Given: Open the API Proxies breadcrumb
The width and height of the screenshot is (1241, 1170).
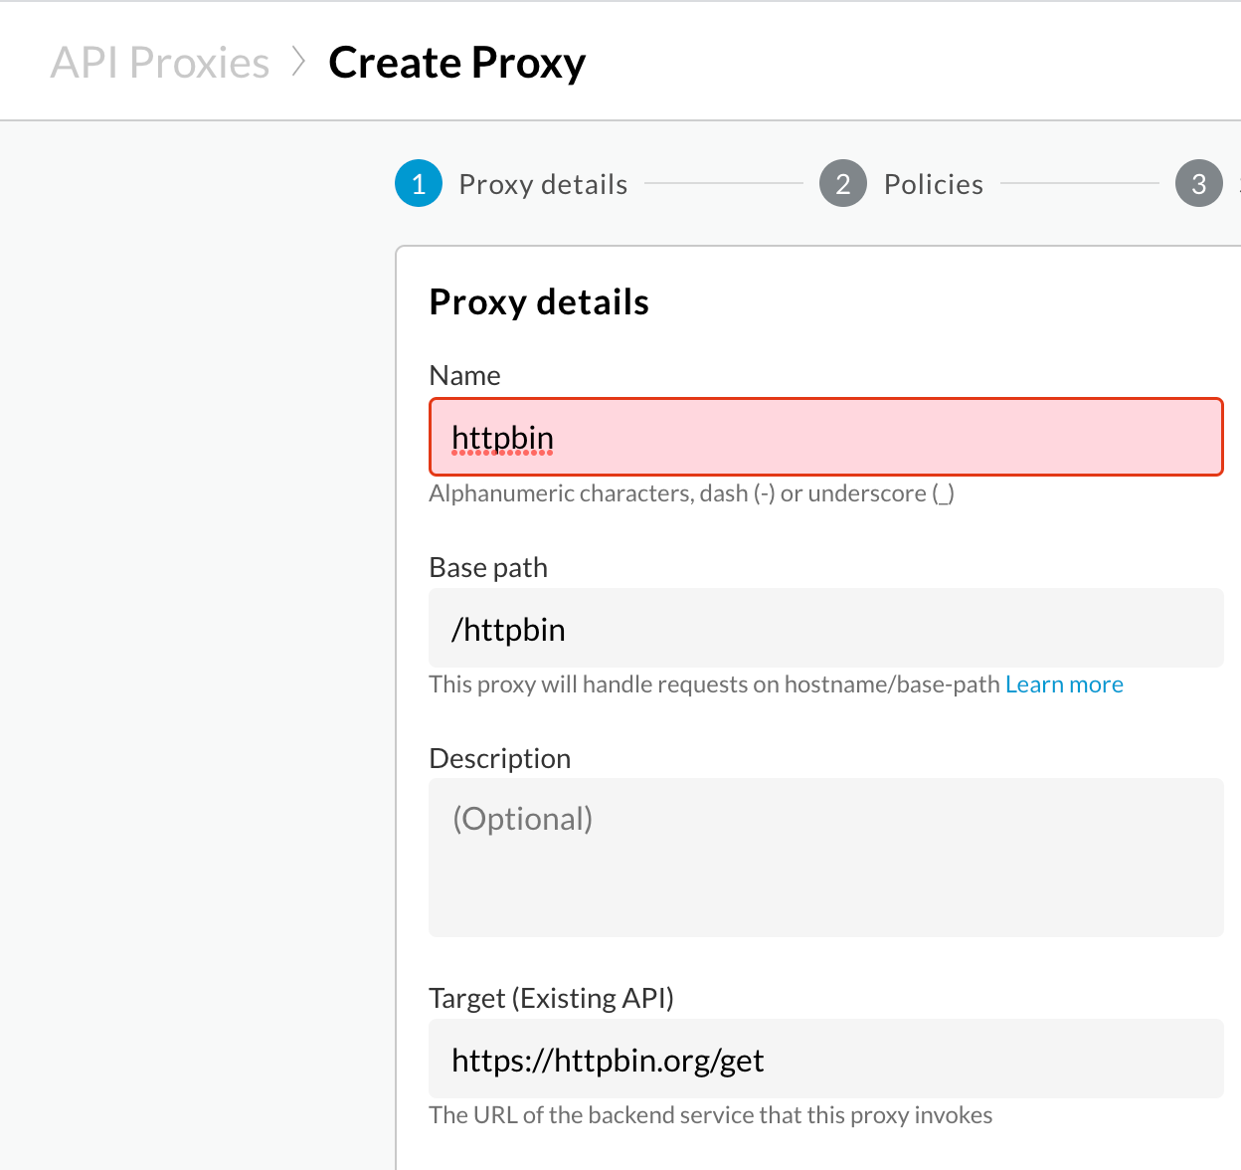Looking at the screenshot, I should tap(159, 62).
